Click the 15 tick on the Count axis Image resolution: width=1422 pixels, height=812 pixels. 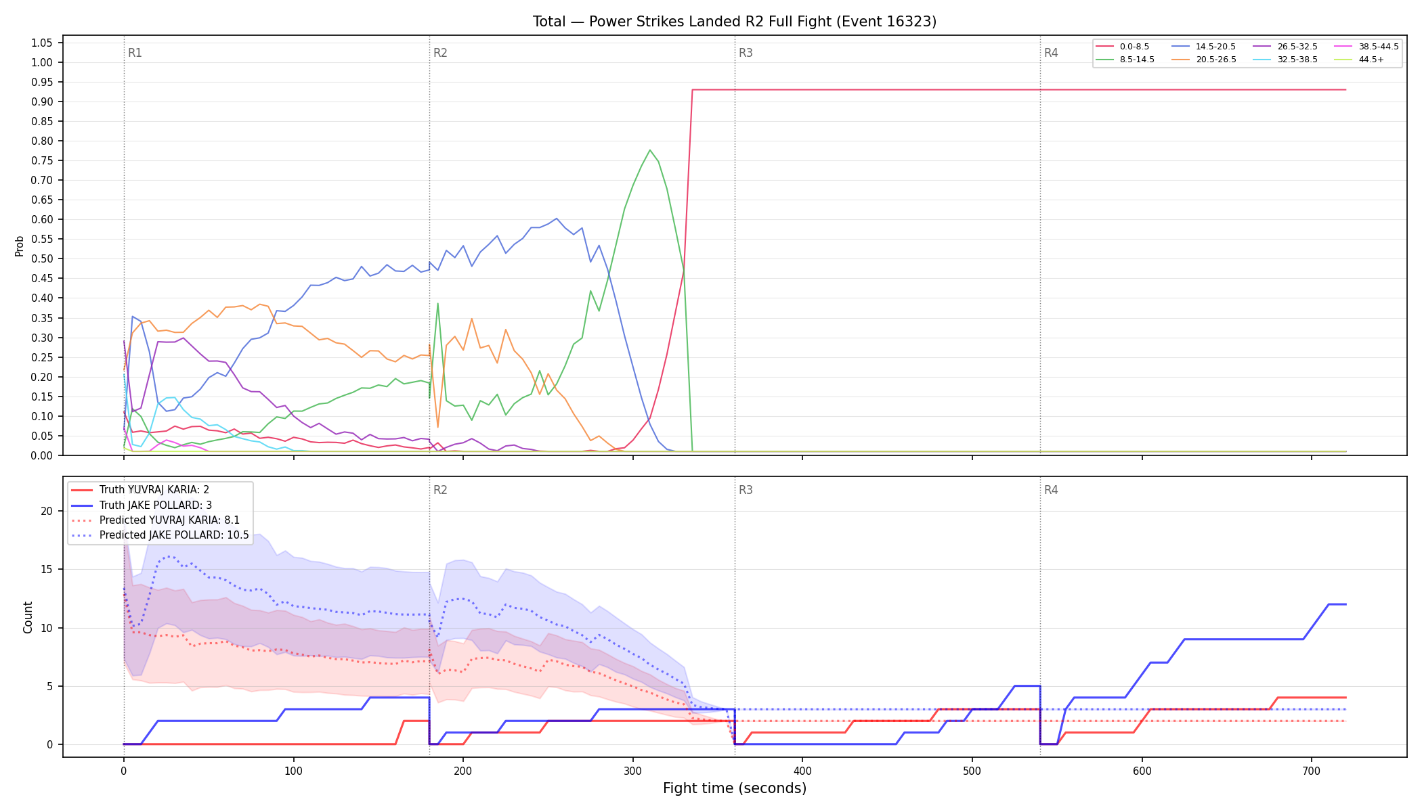click(47, 569)
